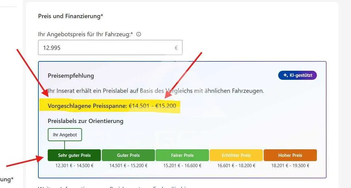Select the Fairer Preis label
This screenshot has width=351, height=188.
(182, 155)
